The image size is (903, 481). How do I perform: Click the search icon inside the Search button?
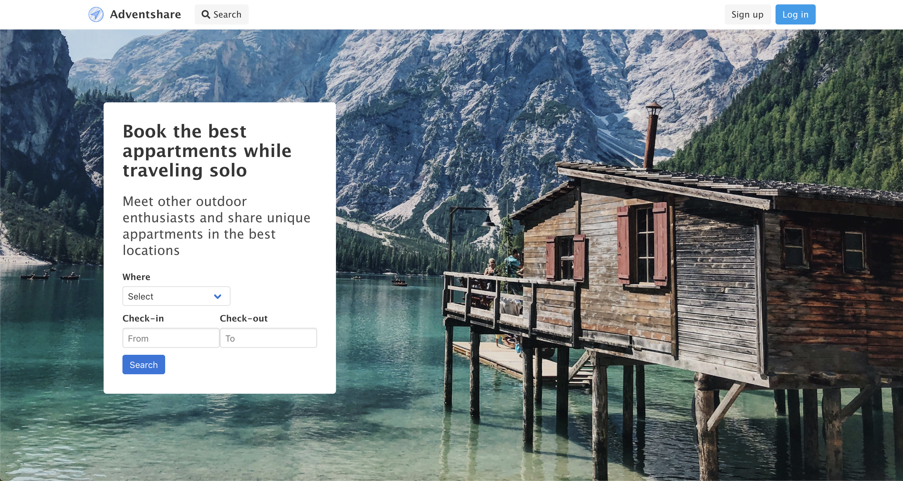pyautogui.click(x=206, y=14)
